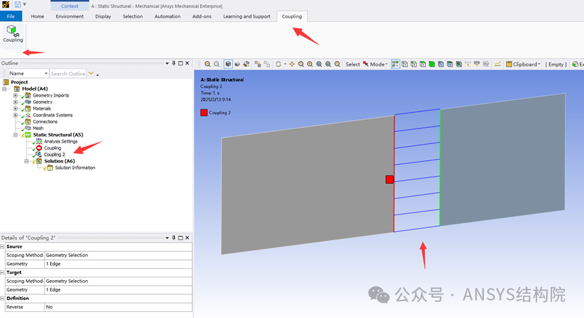Switch to the Environment ribbon tab

(x=70, y=16)
